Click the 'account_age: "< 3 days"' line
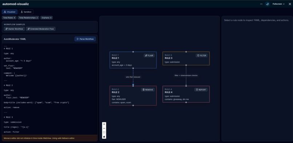 19,61
